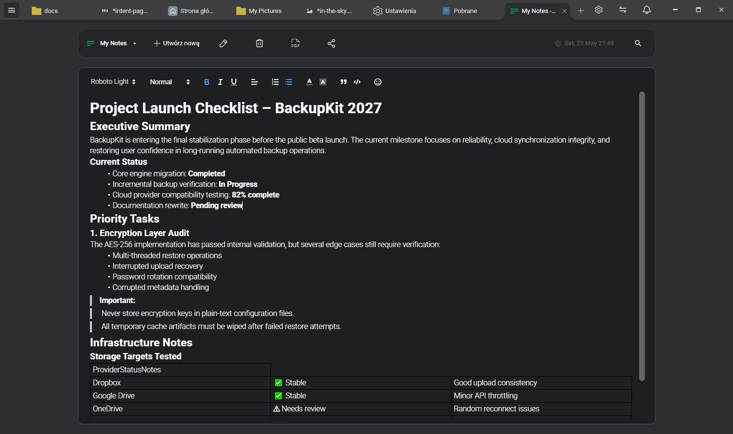Viewport: 733px width, 434px height.
Task: Switch to the *intent-pag... tab
Action: pos(125,11)
